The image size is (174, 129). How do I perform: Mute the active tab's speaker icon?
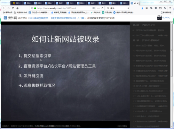[x=135, y=3]
